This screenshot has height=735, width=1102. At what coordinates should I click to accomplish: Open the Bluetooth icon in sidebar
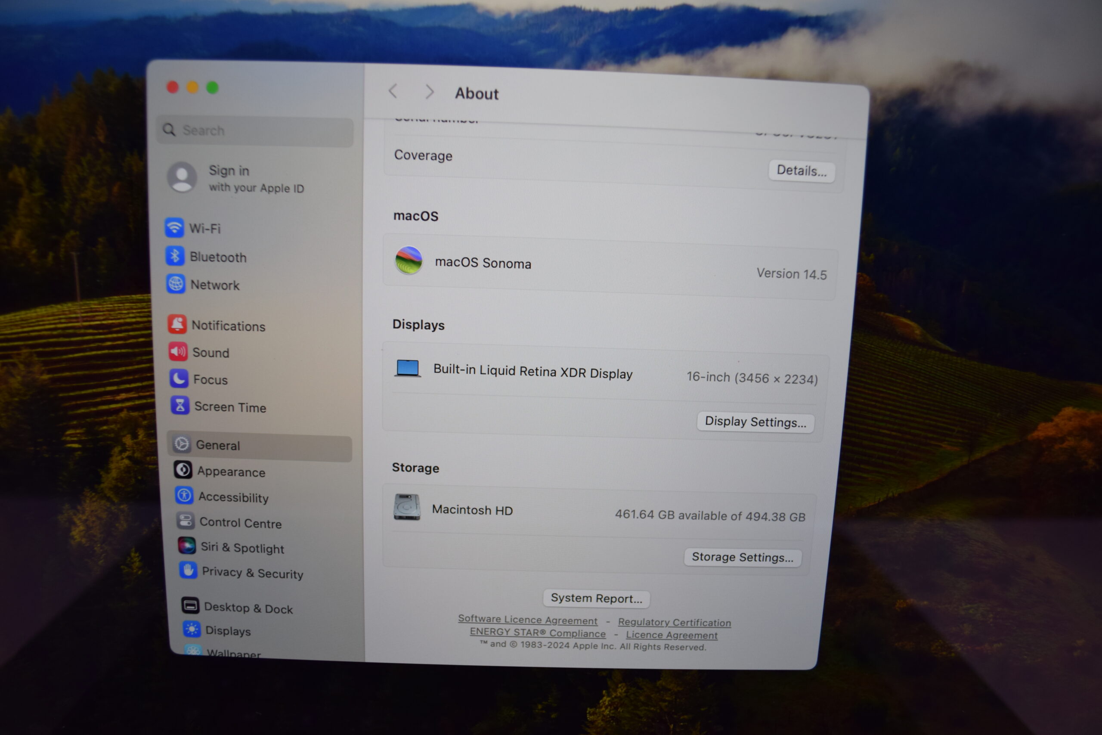175,256
